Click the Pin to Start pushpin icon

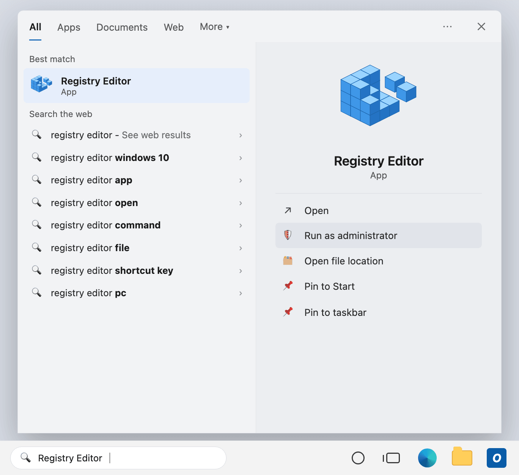tap(288, 286)
